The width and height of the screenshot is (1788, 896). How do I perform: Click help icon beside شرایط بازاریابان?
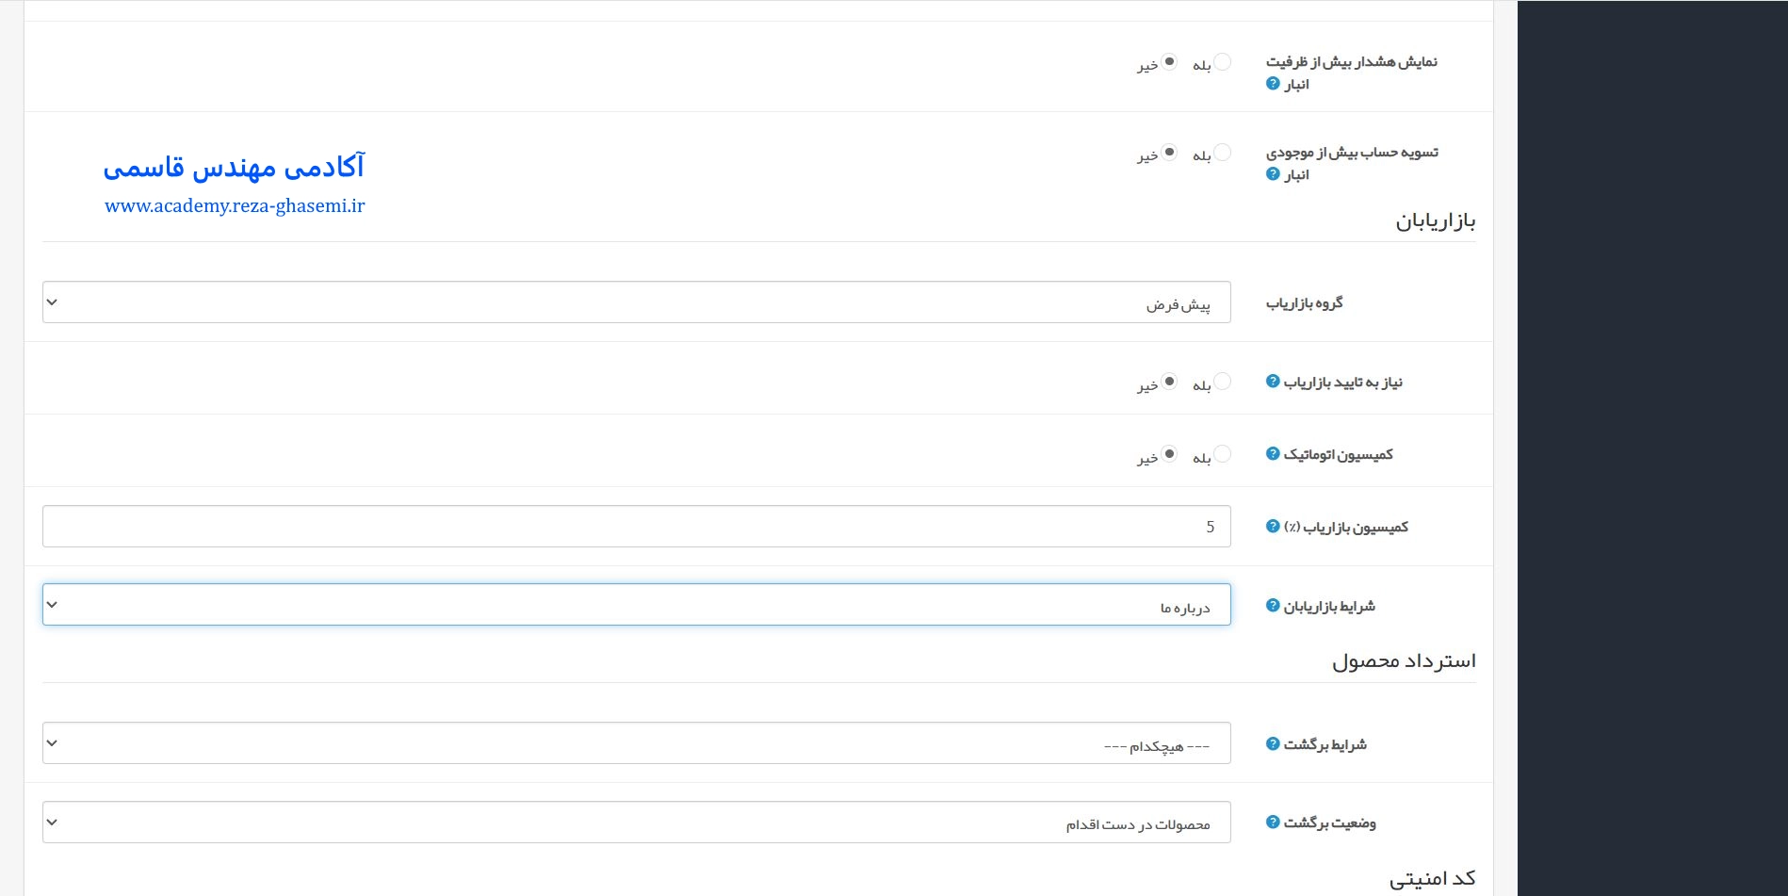[1273, 606]
